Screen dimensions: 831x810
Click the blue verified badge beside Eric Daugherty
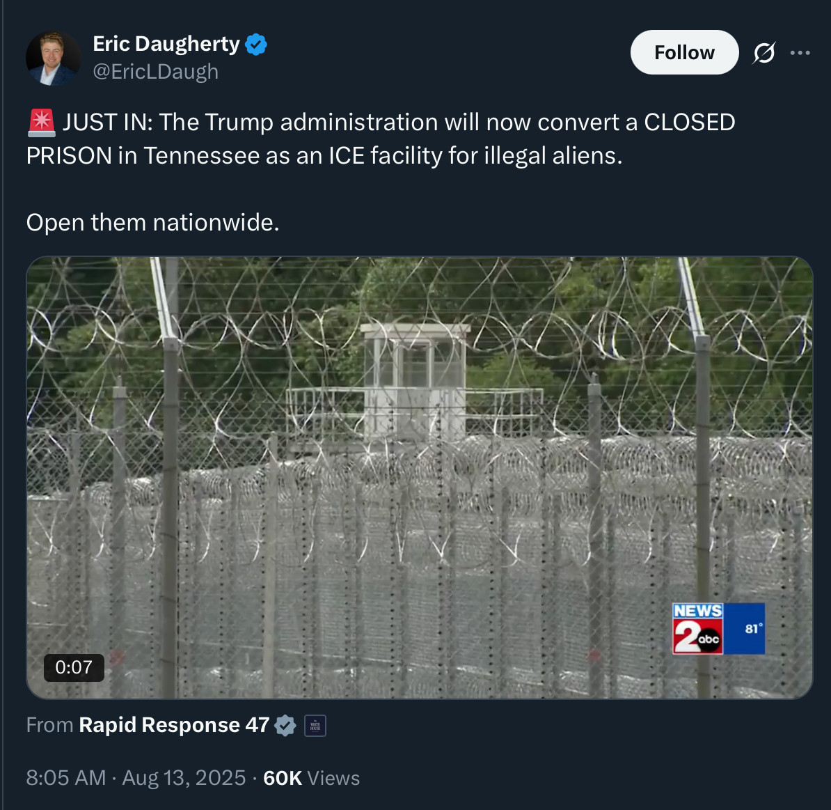click(x=257, y=44)
